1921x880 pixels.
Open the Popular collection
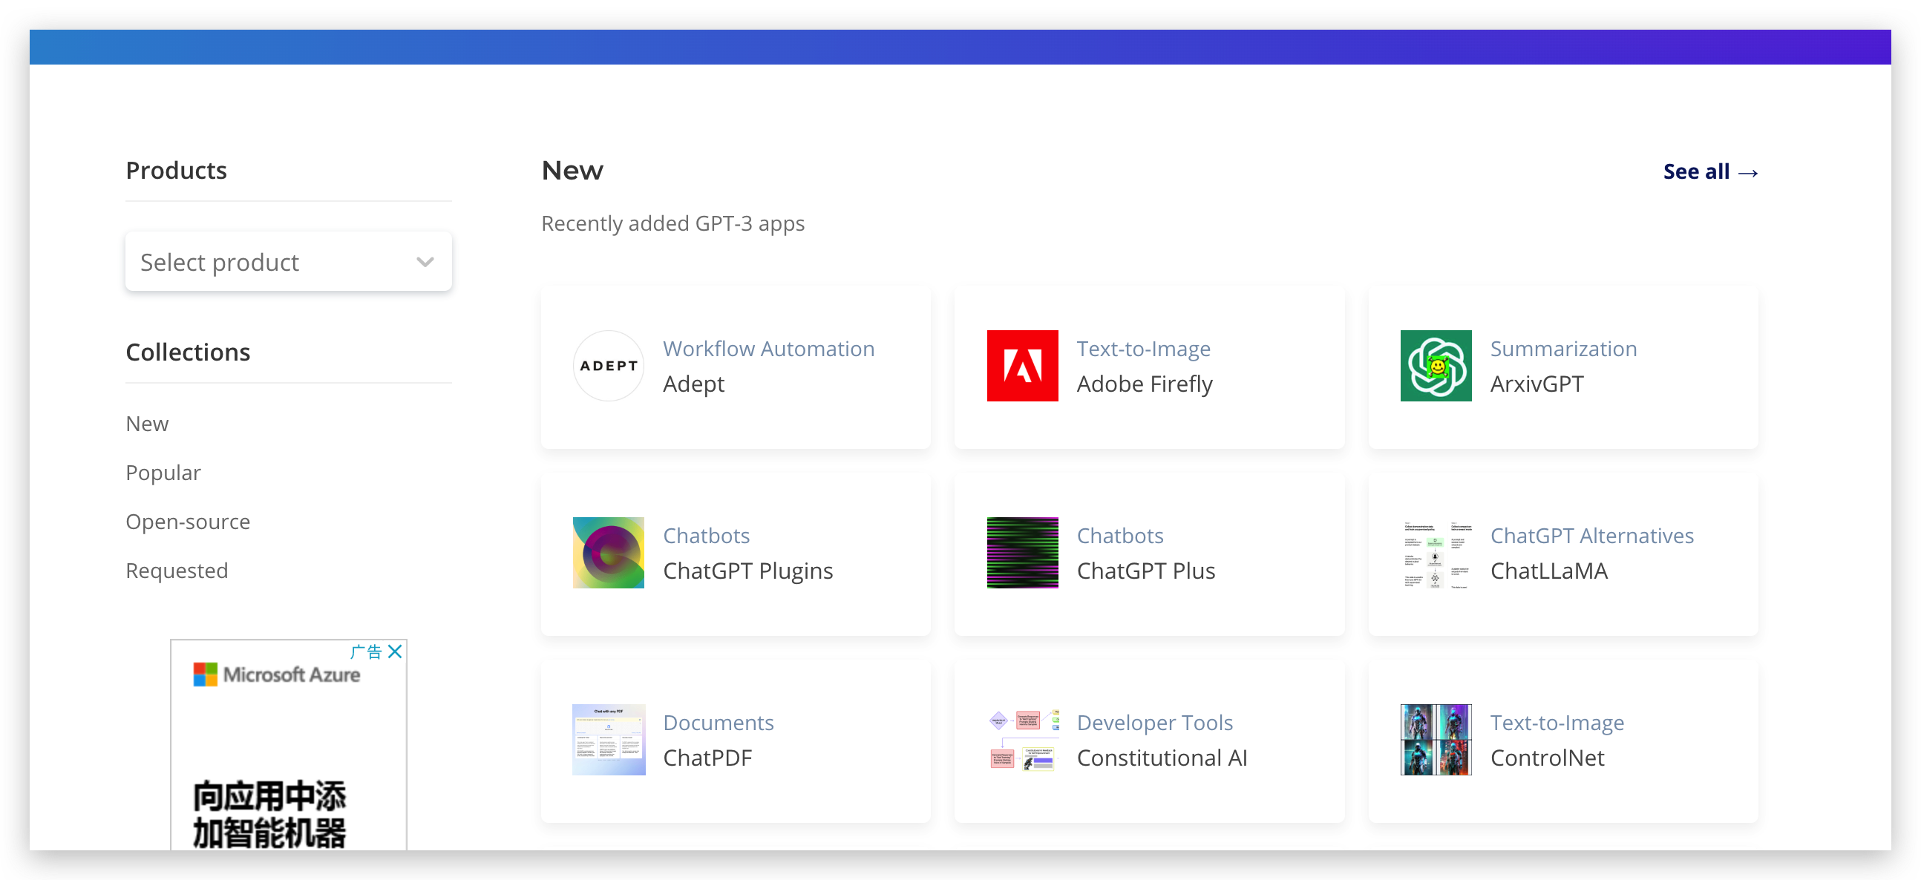tap(163, 473)
